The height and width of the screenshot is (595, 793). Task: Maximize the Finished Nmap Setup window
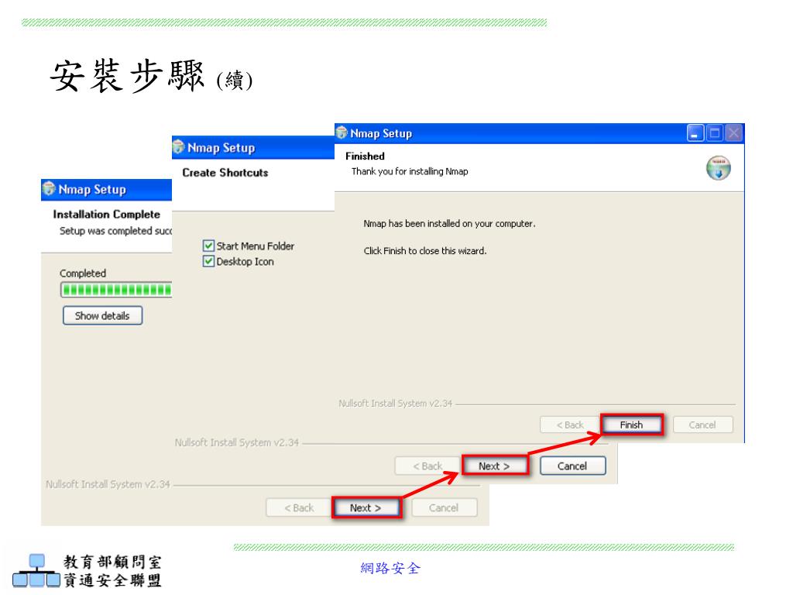click(x=715, y=133)
